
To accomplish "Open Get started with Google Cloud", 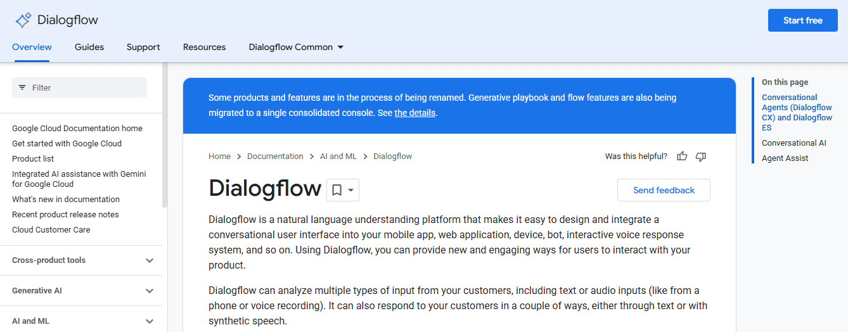I will click(x=67, y=143).
